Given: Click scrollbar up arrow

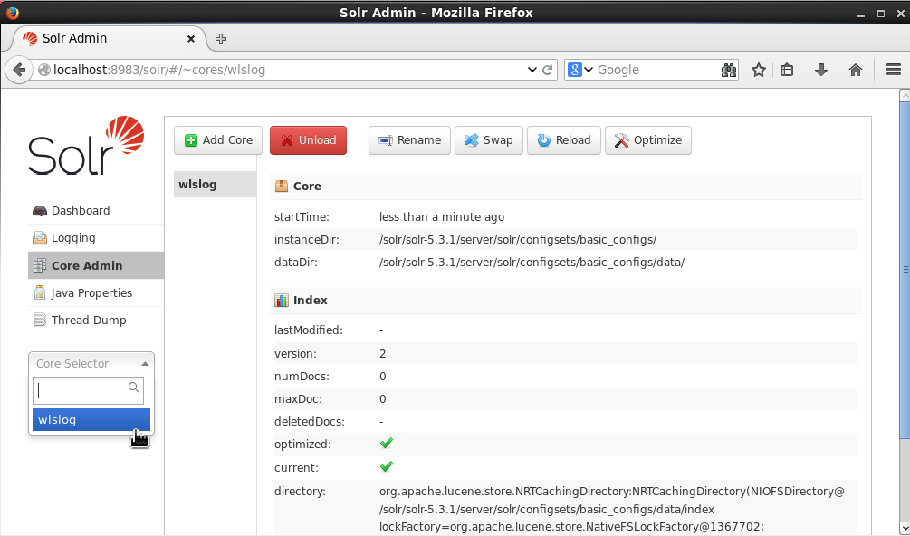Looking at the screenshot, I should (x=905, y=95).
